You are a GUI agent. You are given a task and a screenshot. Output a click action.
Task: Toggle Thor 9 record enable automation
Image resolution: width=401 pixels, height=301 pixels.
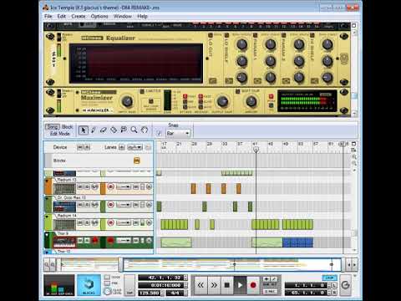click(x=95, y=240)
